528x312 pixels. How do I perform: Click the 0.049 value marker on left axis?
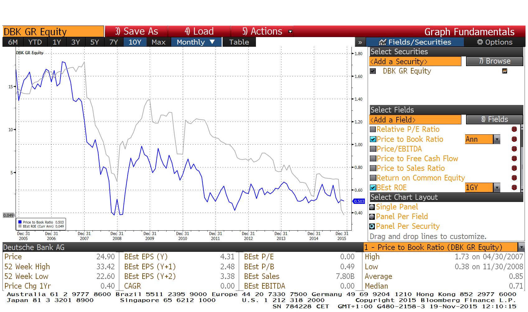[8, 215]
